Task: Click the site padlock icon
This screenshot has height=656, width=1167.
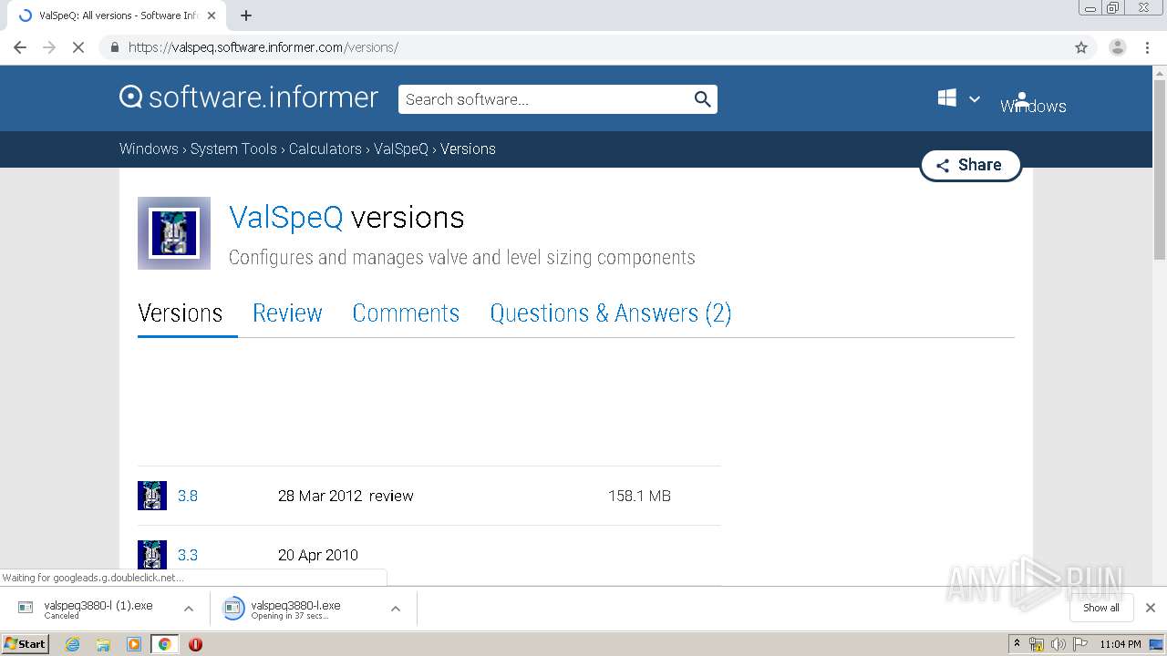Action: click(115, 47)
